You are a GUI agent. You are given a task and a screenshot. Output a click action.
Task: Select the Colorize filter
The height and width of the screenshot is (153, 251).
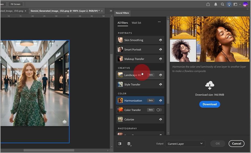point(140,119)
